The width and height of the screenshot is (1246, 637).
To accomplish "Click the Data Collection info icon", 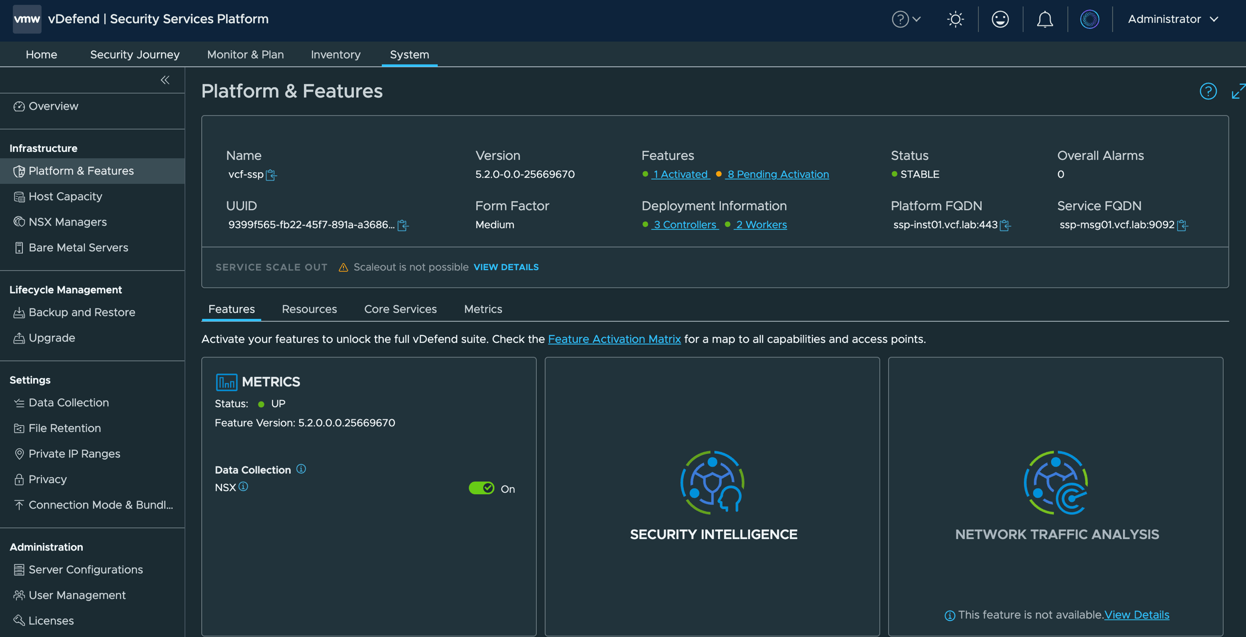I will click(301, 469).
